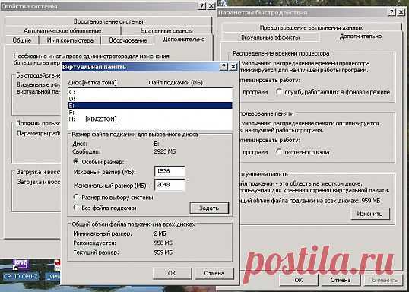409x292 pixels.
Task: Select the Особый размер radio option
Action: pos(76,162)
